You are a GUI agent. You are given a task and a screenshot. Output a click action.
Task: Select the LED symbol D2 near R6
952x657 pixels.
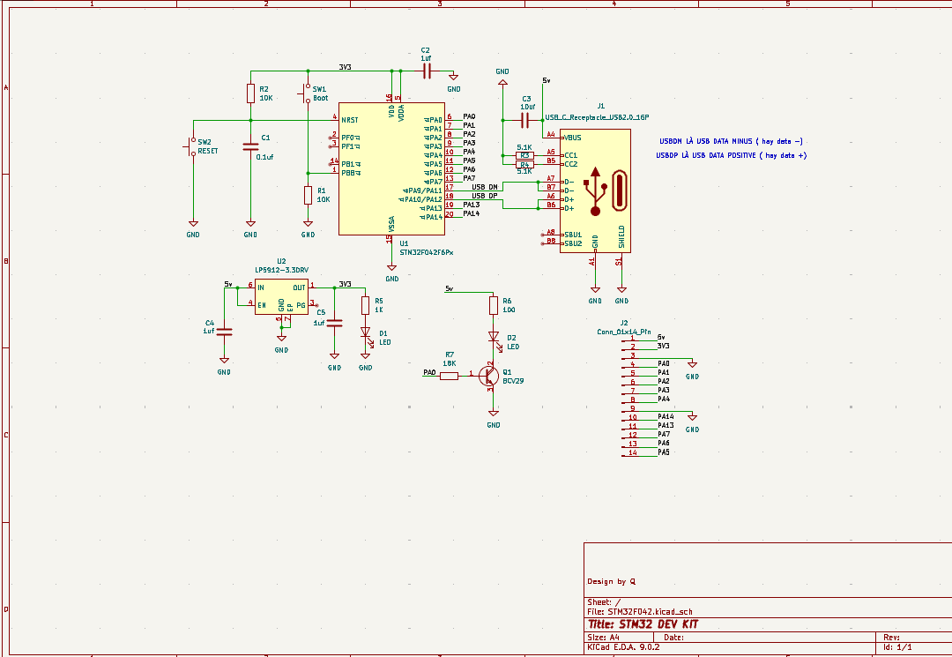(x=495, y=336)
